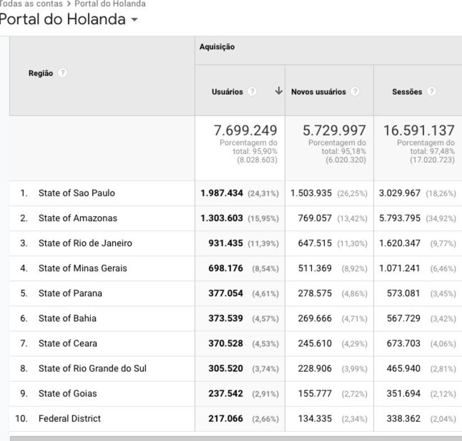Open State of Amazonas region
The image size is (462, 441).
coord(78,218)
